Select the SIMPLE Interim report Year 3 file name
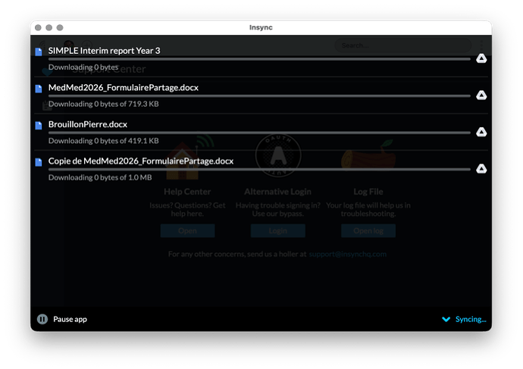This screenshot has width=523, height=369. click(x=104, y=51)
